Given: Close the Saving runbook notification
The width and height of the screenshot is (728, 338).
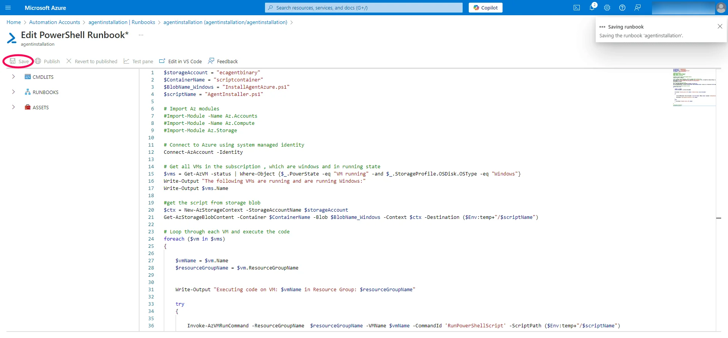Looking at the screenshot, I should coord(720,26).
